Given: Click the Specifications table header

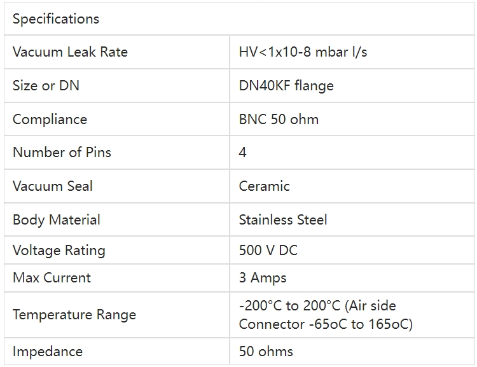Looking at the screenshot, I should (x=56, y=19).
